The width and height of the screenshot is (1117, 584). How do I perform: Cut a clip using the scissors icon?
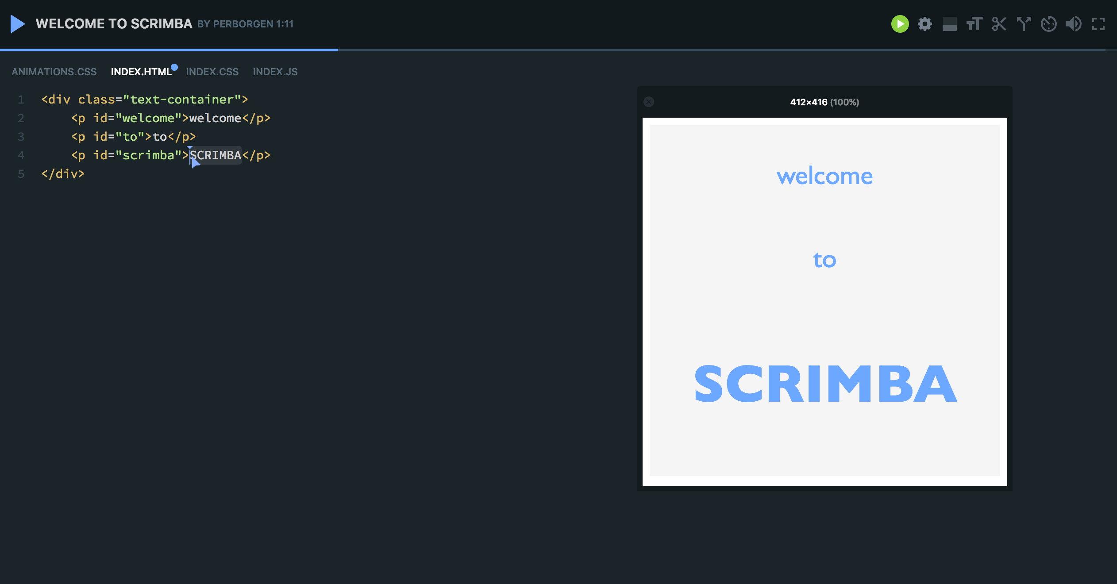click(x=999, y=24)
